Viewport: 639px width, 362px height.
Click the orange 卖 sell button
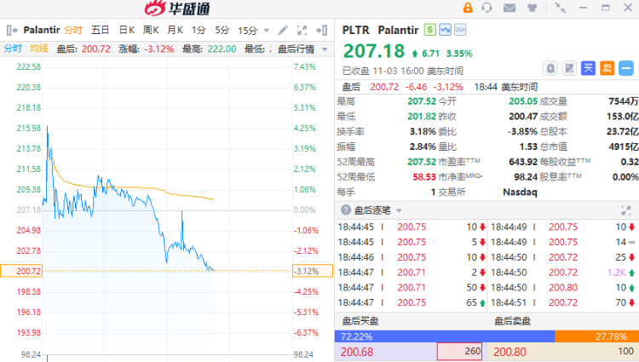[607, 68]
